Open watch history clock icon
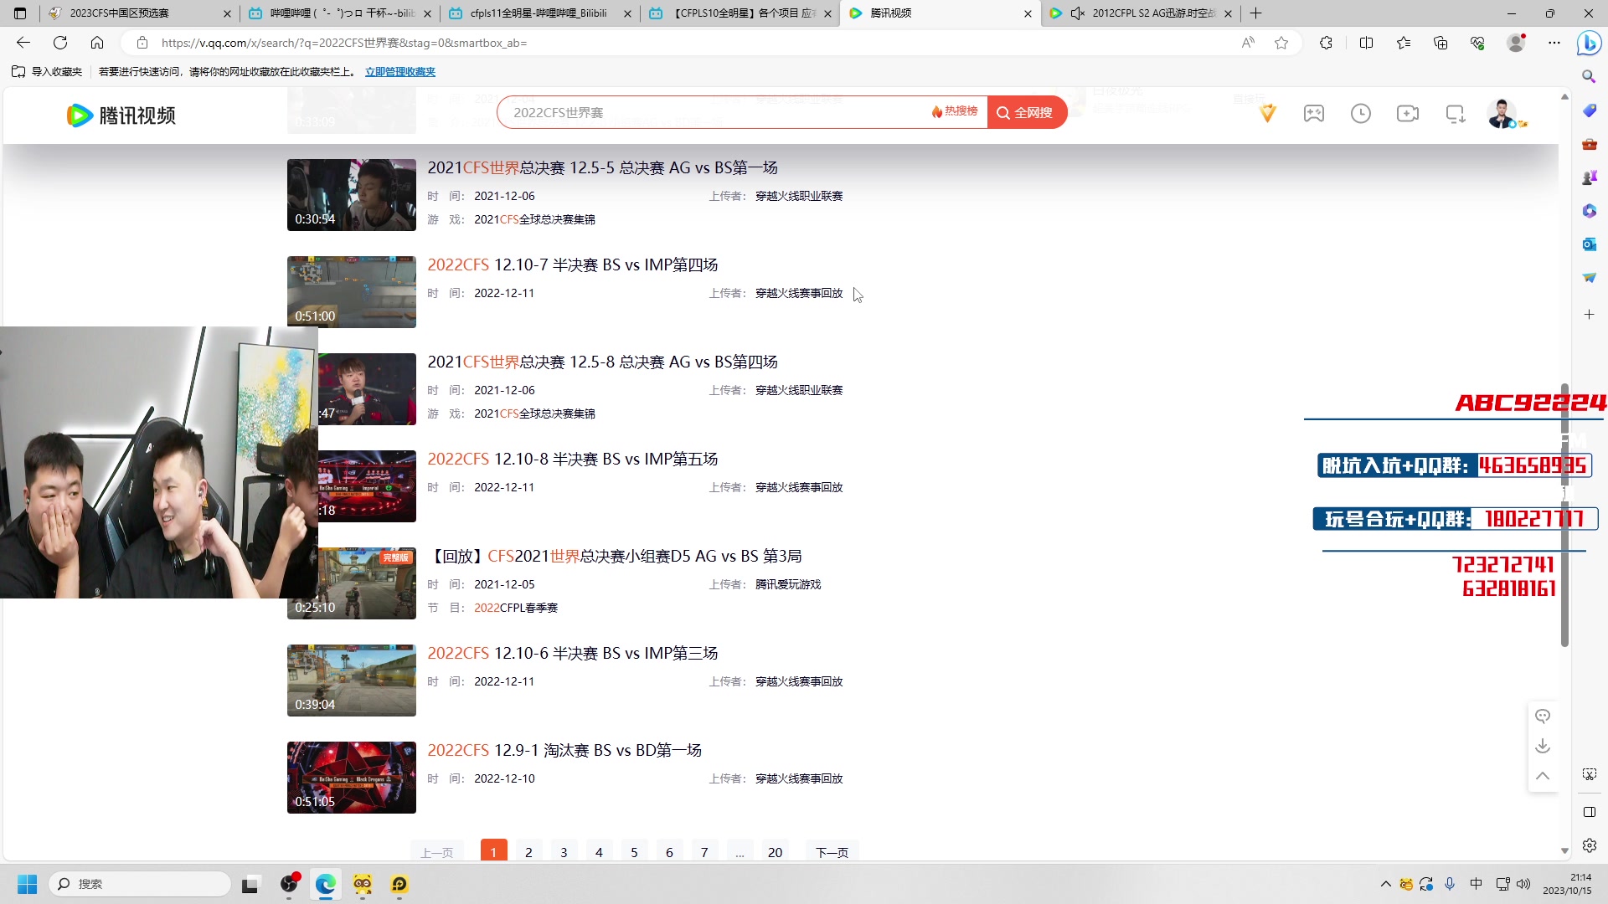Screen dimensions: 1608x904 (x=1361, y=113)
